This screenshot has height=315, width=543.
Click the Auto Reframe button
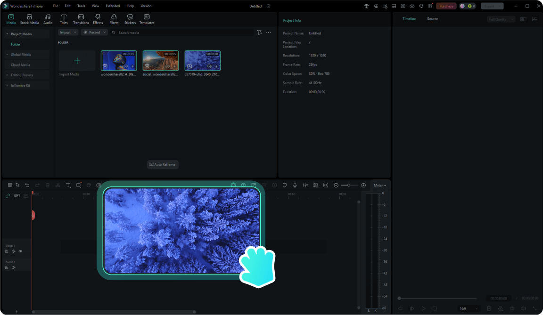click(163, 164)
